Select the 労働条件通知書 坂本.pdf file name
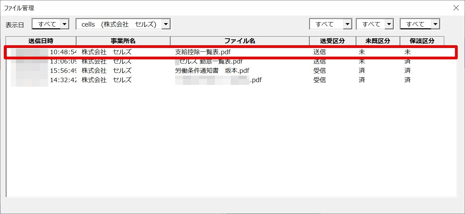465x214 pixels. pos(212,70)
